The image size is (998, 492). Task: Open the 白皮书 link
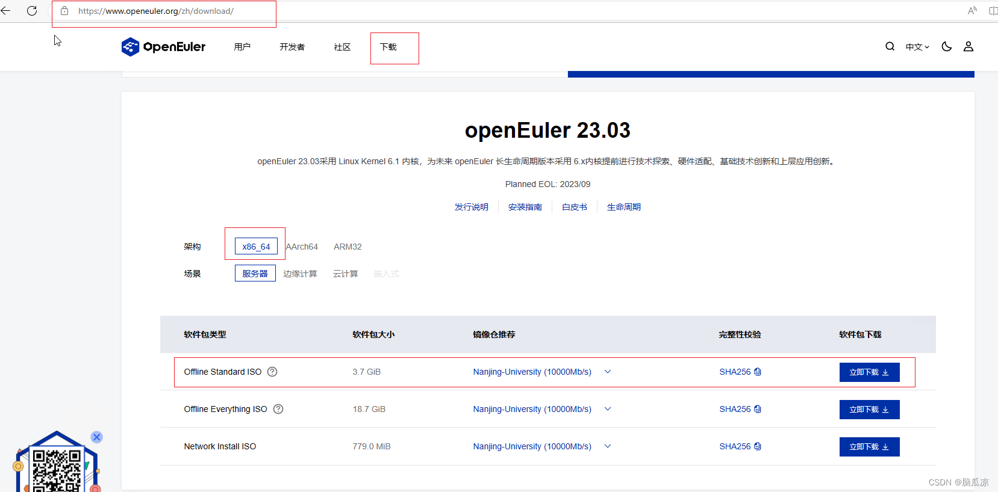click(x=575, y=207)
